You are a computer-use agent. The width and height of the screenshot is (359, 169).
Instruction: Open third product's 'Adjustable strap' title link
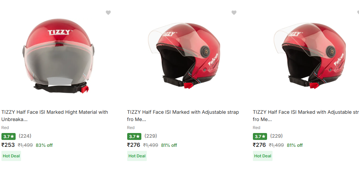pyautogui.click(x=305, y=116)
